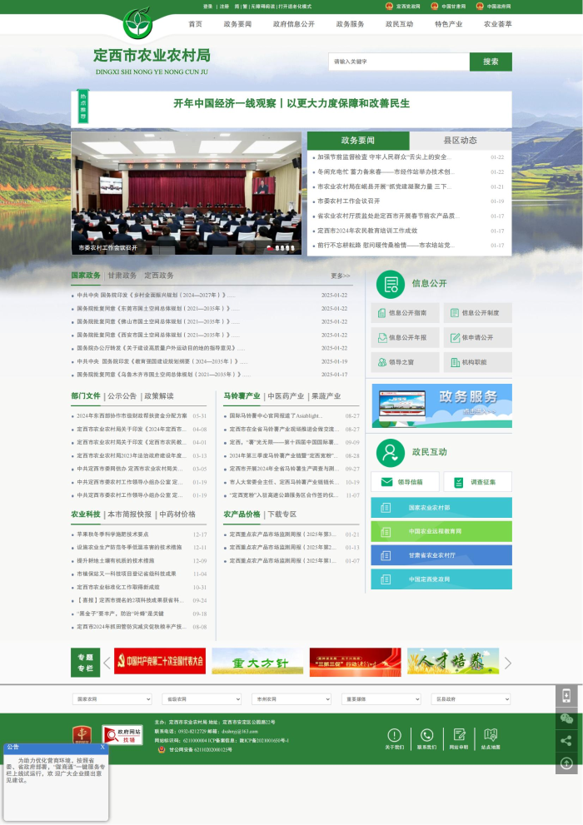Select 政务服务 in top navigation menu
Viewport: 583px width, 825px height.
pos(350,24)
